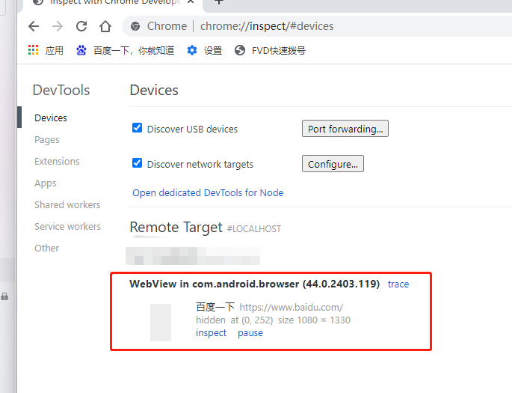Click the #LOCALHOST label
This screenshot has height=393, width=512.
point(254,229)
